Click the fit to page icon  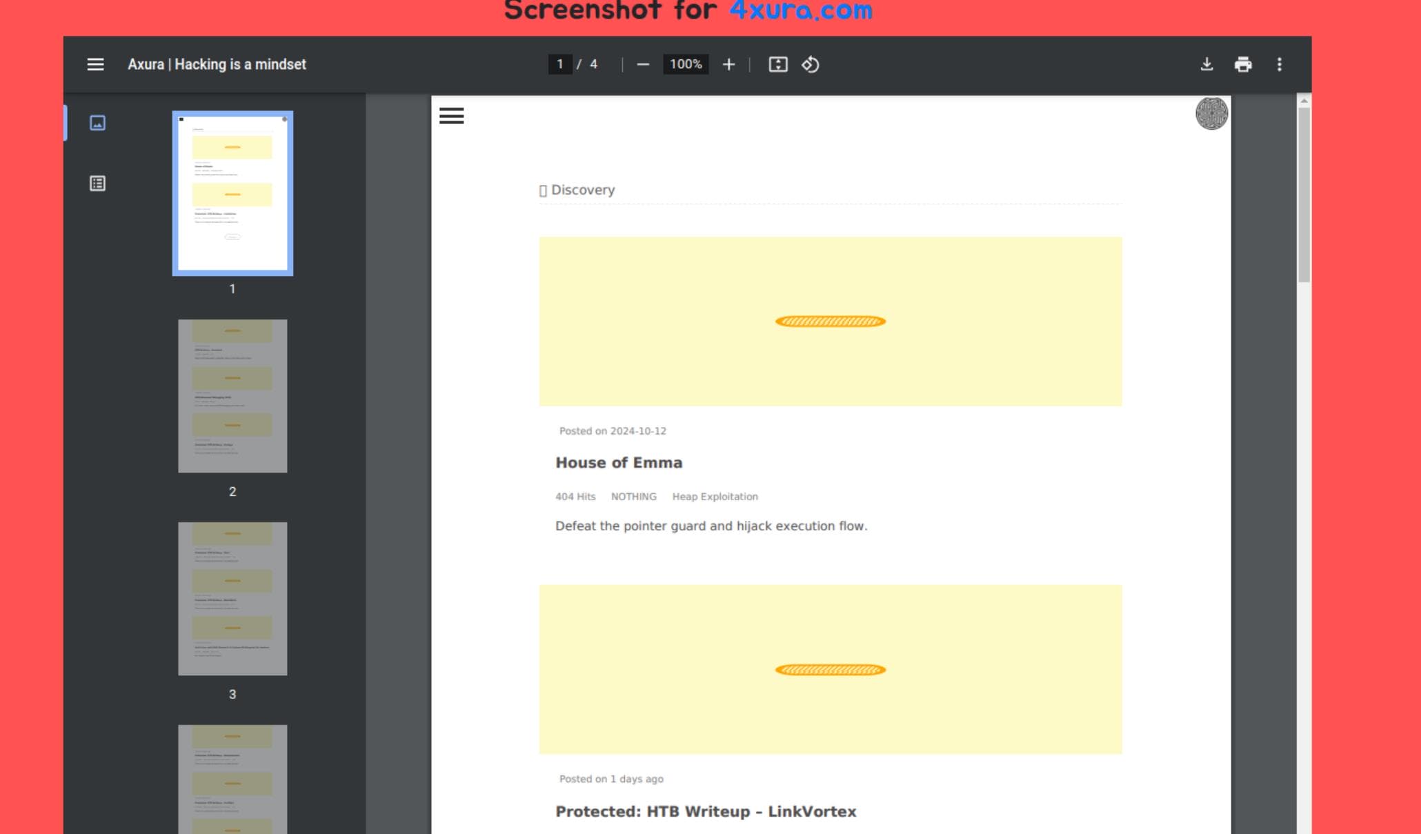(x=778, y=64)
